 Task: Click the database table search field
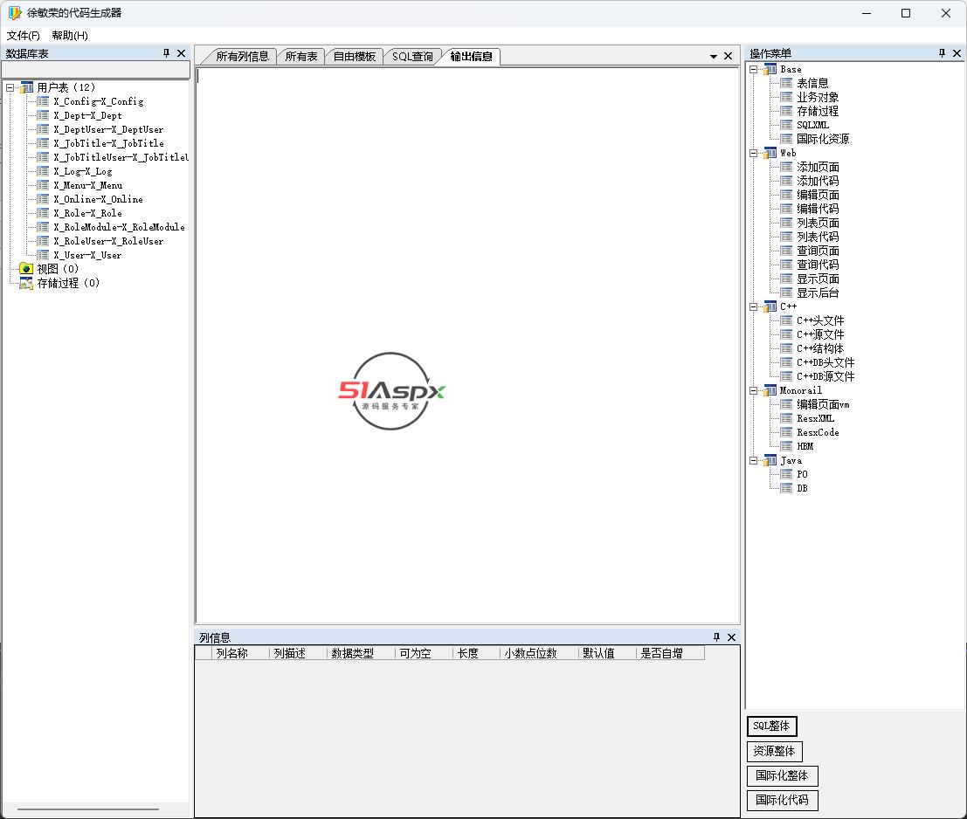click(x=95, y=70)
